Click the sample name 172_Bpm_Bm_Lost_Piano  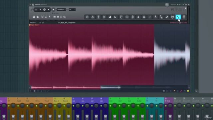[67, 23]
